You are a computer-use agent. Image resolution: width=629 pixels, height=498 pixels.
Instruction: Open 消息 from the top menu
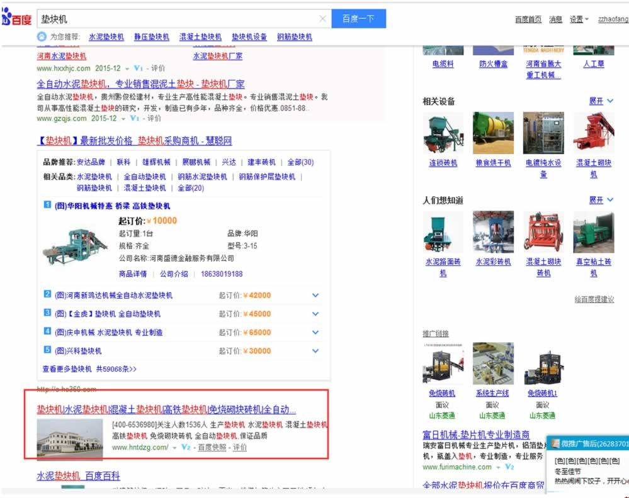tap(556, 19)
